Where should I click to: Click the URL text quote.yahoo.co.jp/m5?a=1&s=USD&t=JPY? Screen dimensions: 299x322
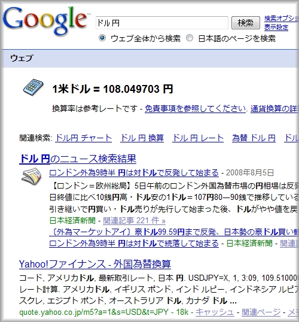[94, 312]
